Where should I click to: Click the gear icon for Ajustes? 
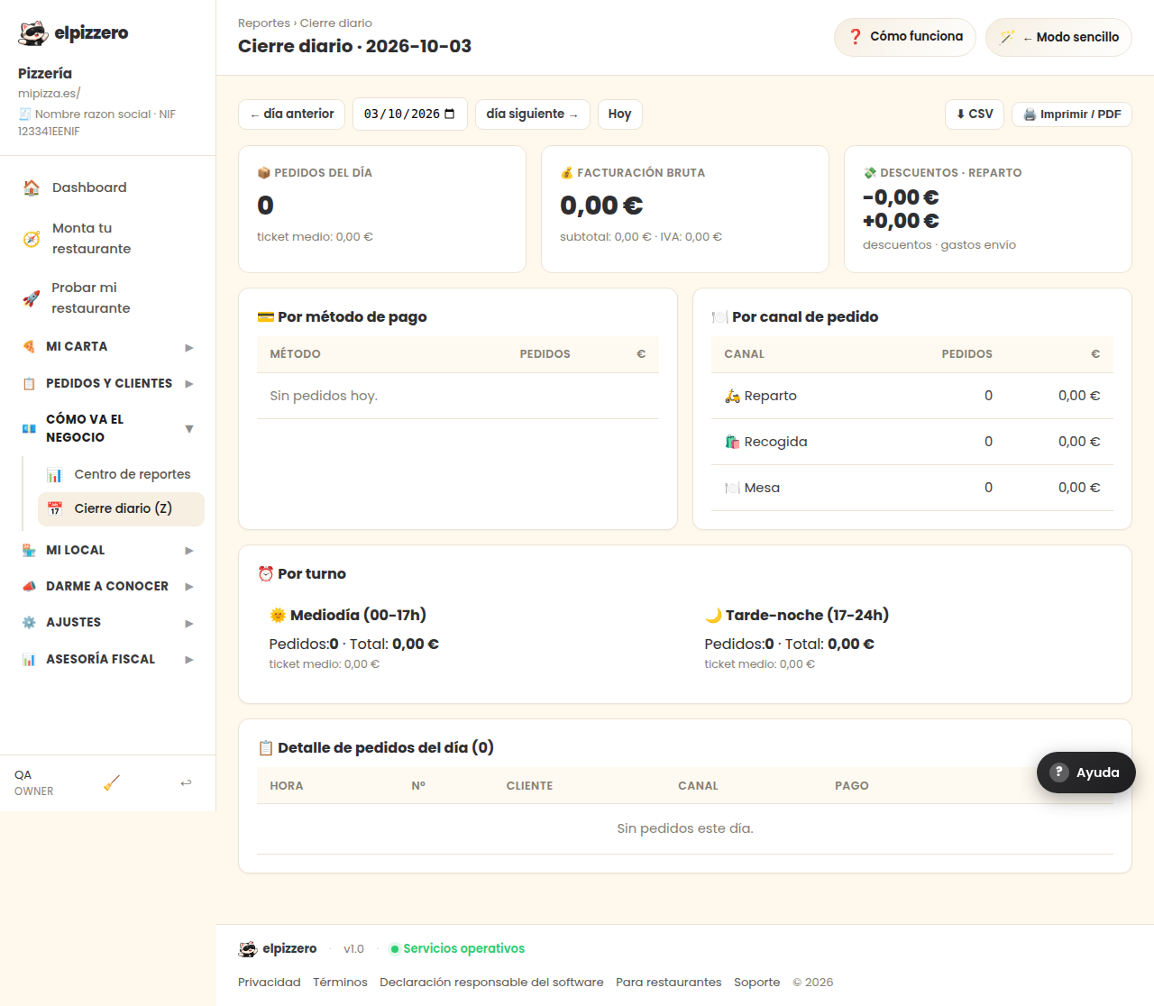point(29,623)
